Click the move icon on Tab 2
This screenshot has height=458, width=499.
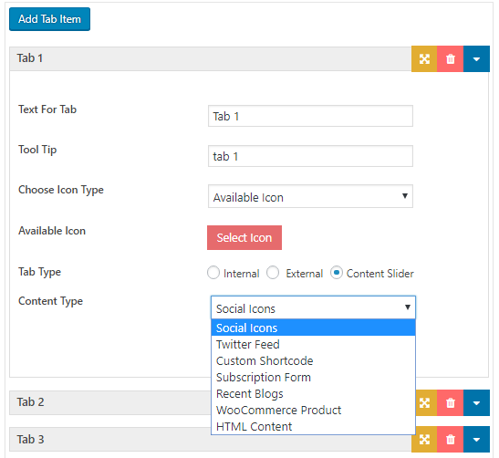coord(424,403)
